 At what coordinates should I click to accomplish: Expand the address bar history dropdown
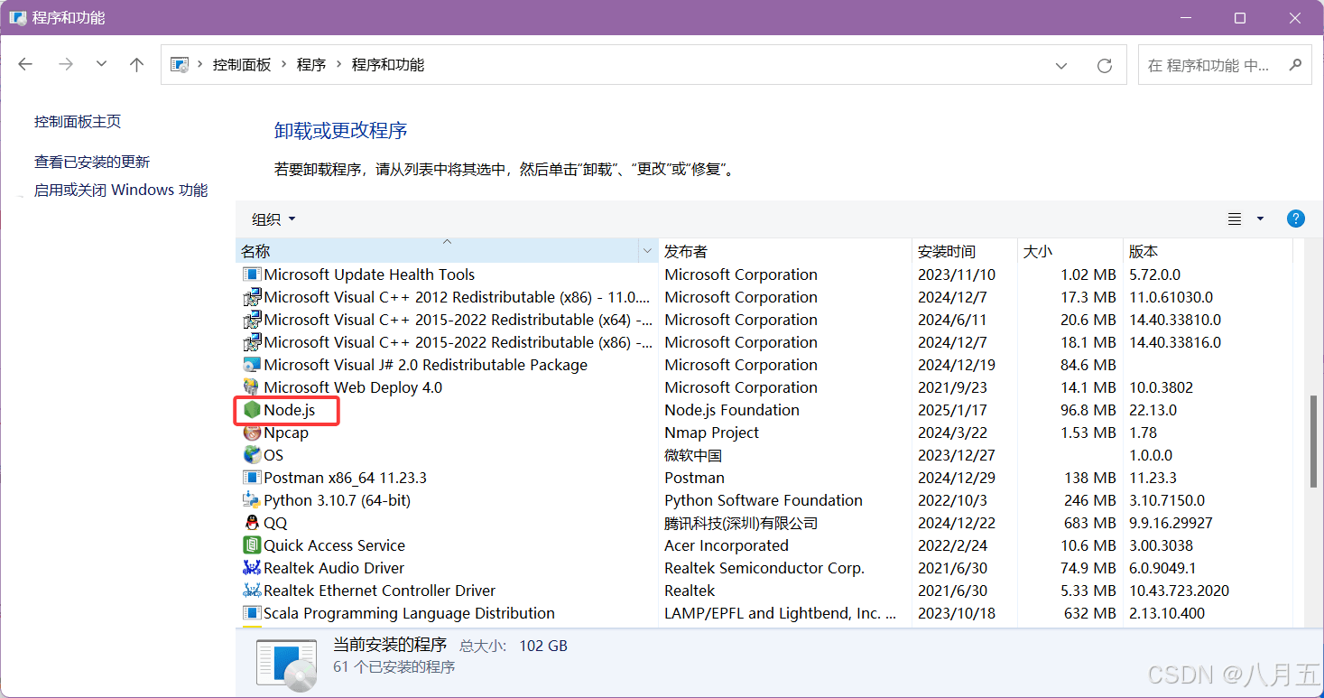(x=1062, y=65)
